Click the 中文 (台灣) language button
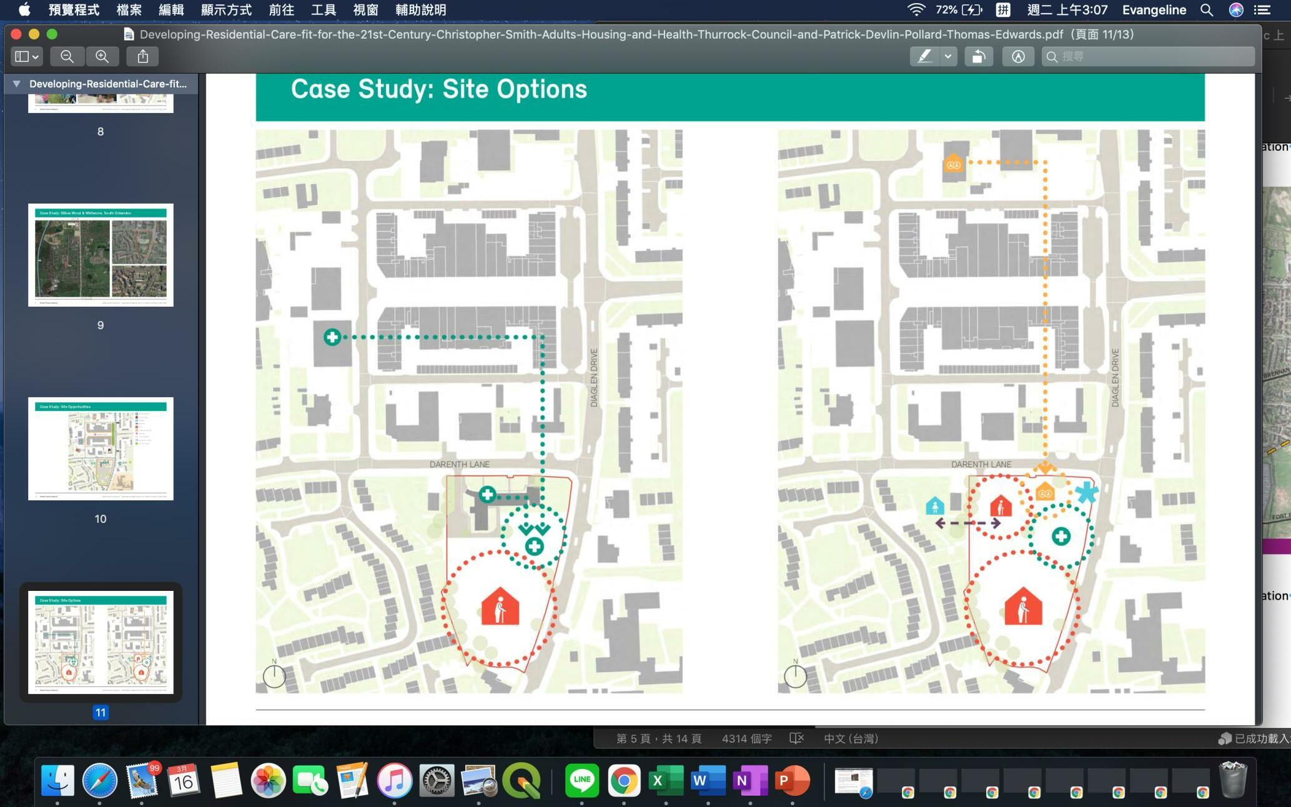The height and width of the screenshot is (807, 1291). (851, 738)
